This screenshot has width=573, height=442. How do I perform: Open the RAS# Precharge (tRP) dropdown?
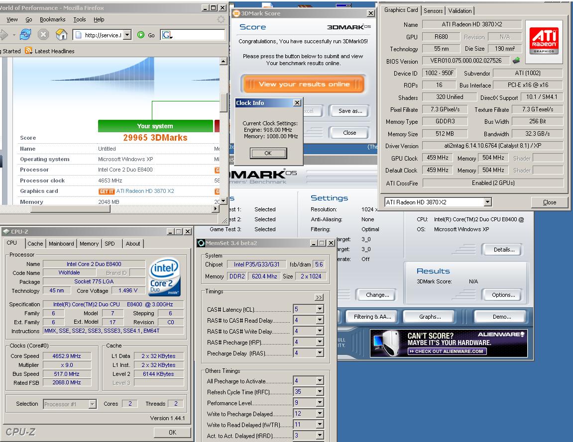320,342
